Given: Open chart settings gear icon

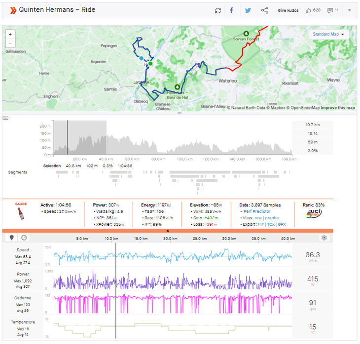Looking at the screenshot, I should click(324, 238).
